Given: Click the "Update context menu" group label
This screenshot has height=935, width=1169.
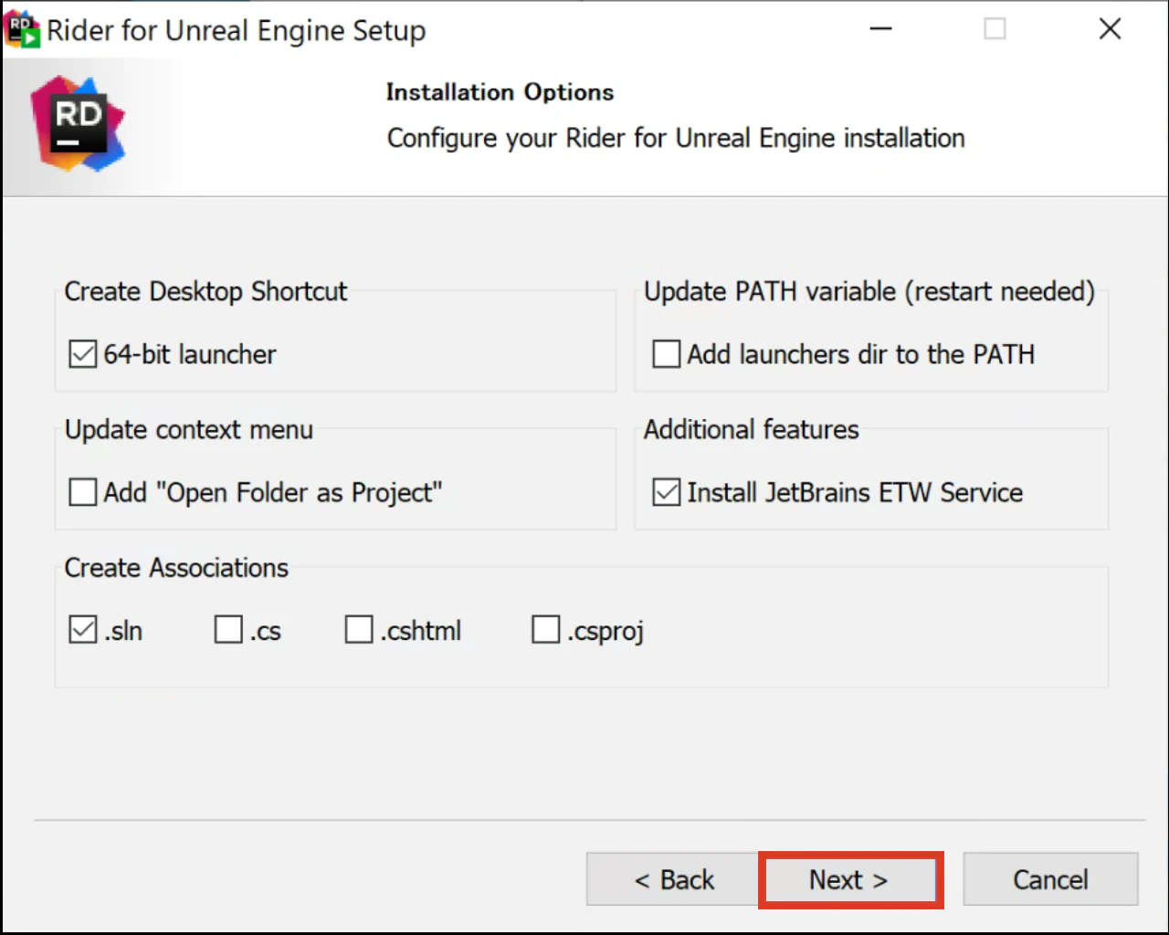Looking at the screenshot, I should coord(189,430).
